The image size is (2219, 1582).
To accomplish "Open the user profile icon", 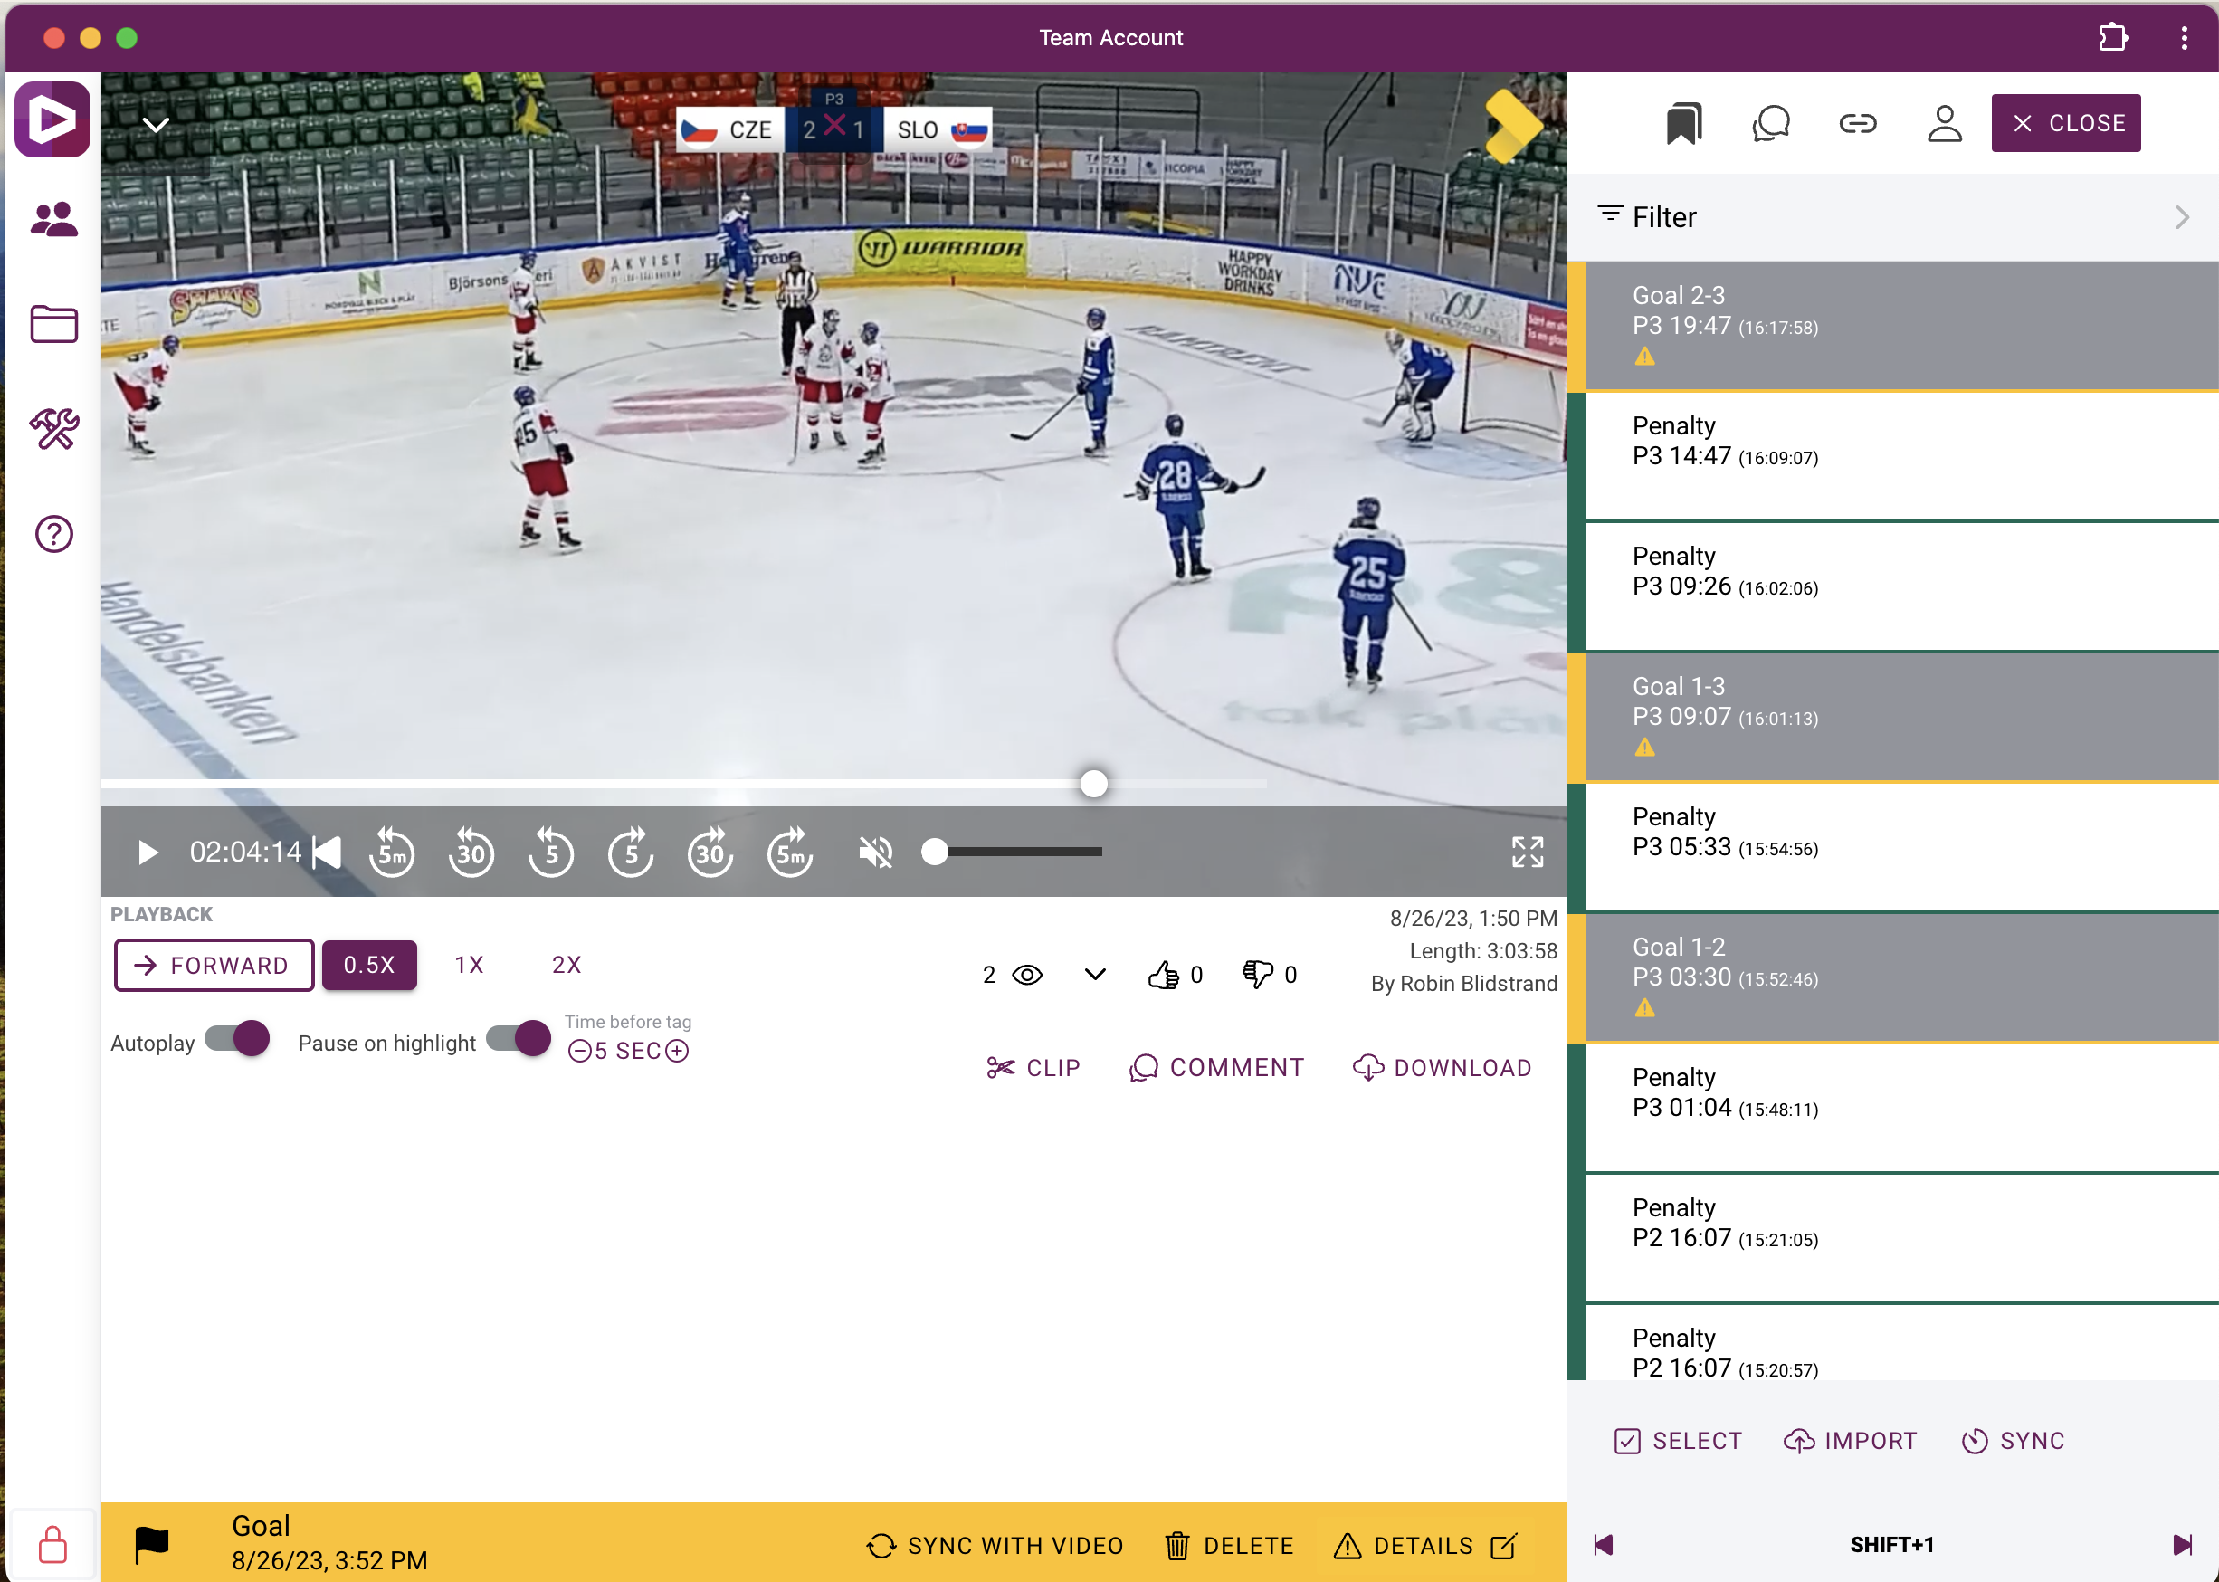I will click(1943, 124).
